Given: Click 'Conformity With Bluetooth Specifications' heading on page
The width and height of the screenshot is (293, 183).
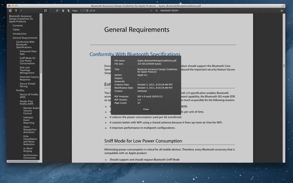Looking at the screenshot, I should click(135, 54).
